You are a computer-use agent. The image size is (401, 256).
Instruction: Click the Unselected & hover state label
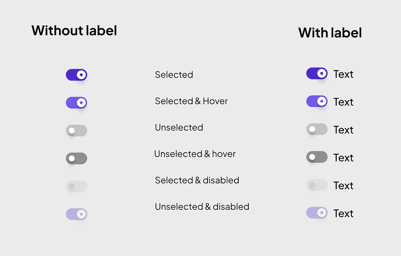195,154
